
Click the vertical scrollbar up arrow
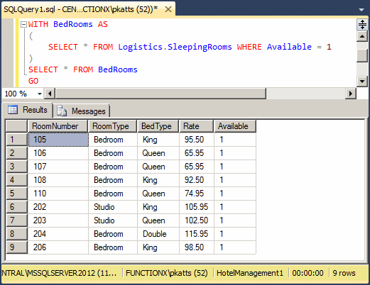362,36
